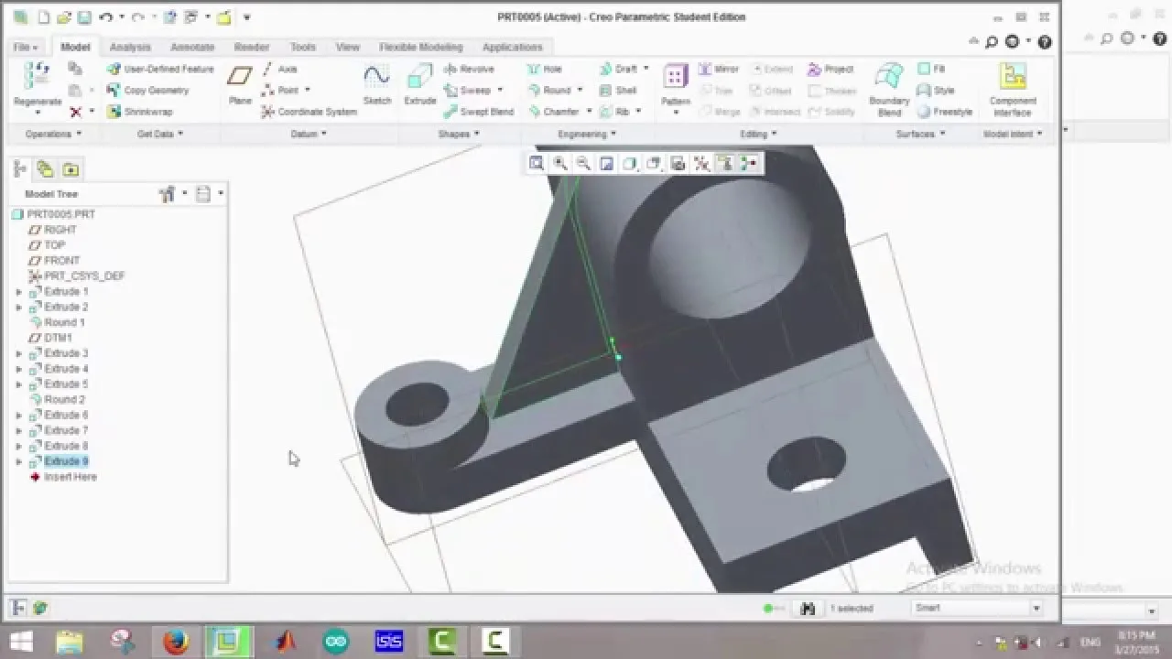The width and height of the screenshot is (1172, 659).
Task: Toggle spin center display in graphics toolbar
Action: [749, 164]
